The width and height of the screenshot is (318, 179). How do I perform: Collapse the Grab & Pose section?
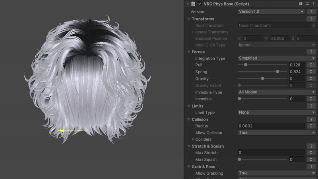coord(188,167)
